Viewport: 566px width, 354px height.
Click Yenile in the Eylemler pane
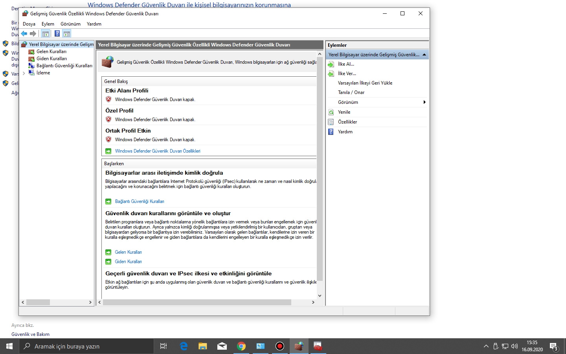(x=344, y=112)
